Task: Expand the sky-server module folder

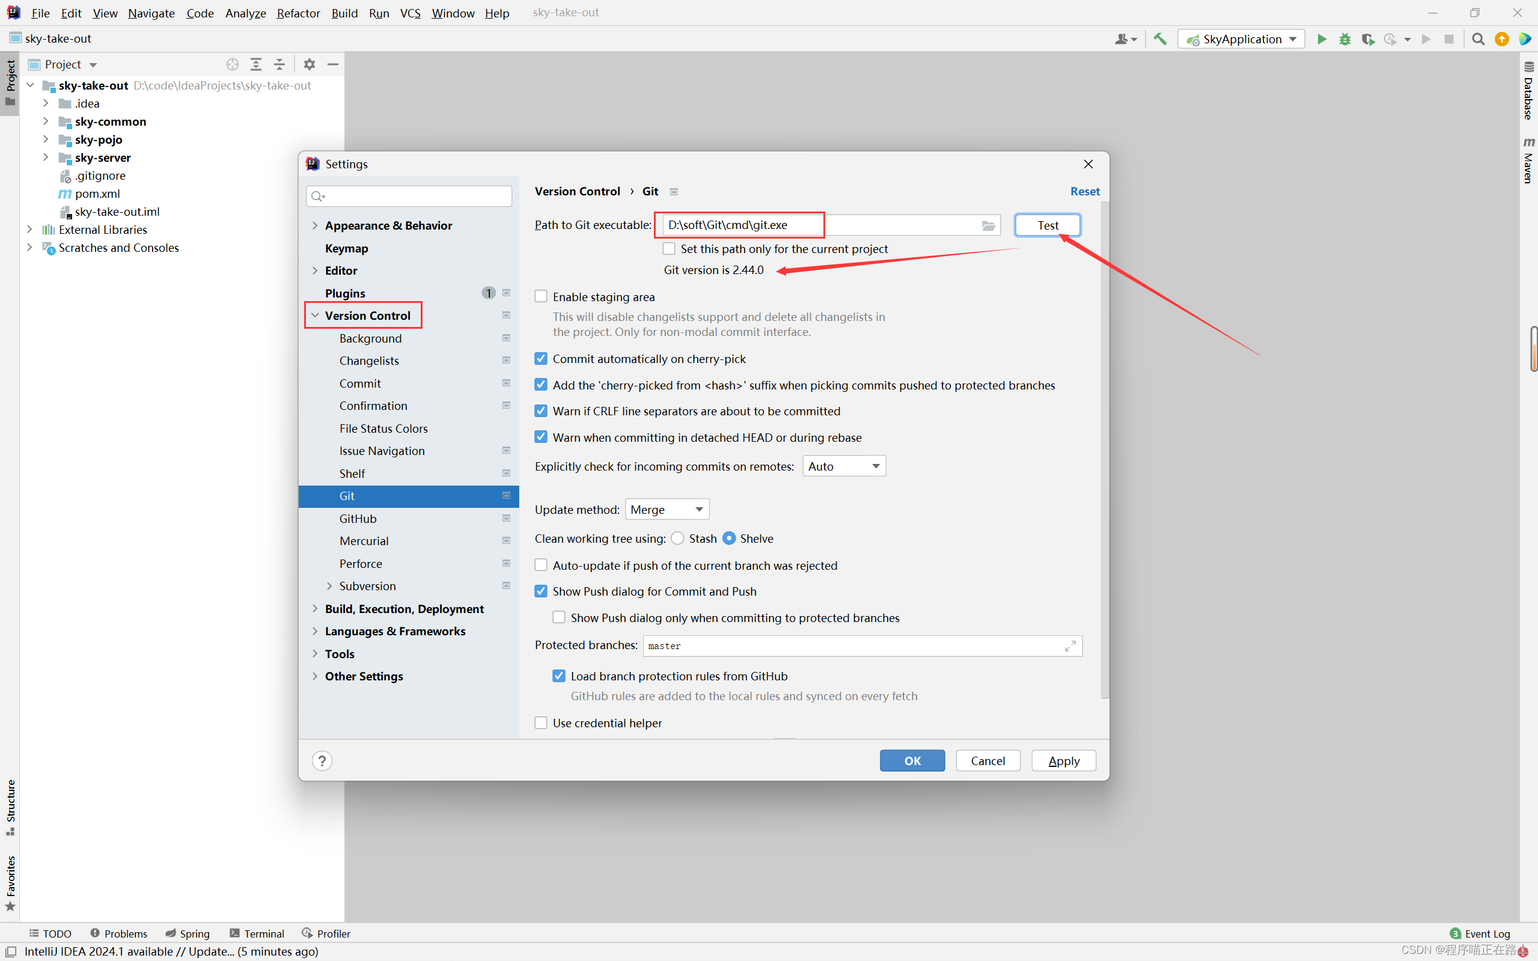Action: point(46,157)
